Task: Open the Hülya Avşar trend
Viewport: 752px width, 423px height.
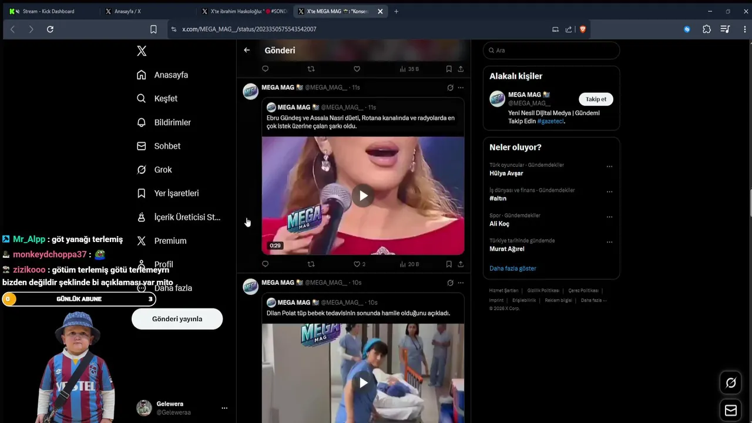Action: point(506,173)
